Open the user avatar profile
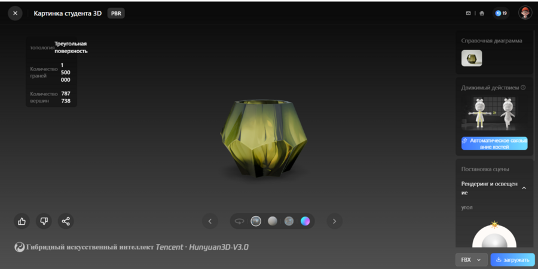This screenshot has width=538, height=269. (x=525, y=13)
